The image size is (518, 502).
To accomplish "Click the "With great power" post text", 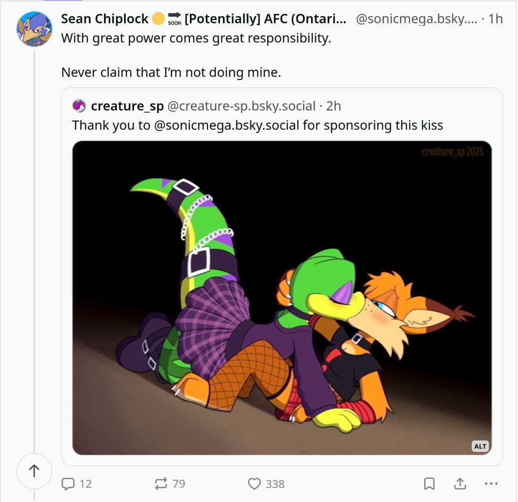I will [196, 39].
